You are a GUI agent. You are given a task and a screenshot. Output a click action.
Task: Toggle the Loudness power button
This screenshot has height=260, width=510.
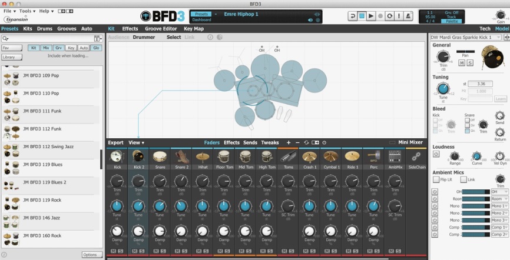click(436, 154)
